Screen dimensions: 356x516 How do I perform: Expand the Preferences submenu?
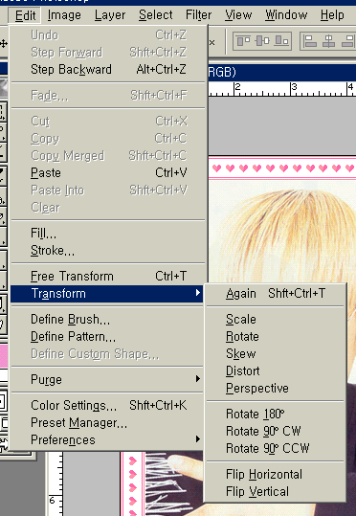[108, 440]
